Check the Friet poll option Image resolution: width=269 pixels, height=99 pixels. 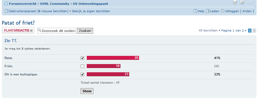[82, 66]
